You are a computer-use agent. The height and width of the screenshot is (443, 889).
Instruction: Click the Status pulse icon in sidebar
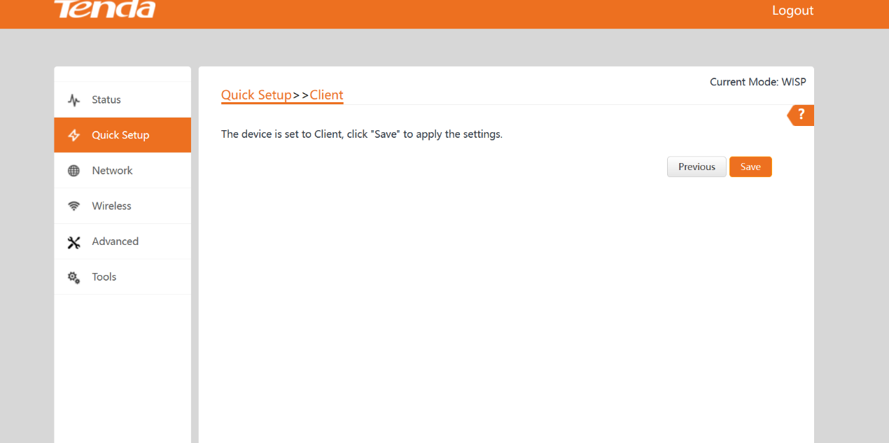pos(73,100)
